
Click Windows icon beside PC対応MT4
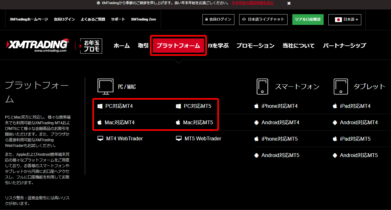click(x=100, y=106)
